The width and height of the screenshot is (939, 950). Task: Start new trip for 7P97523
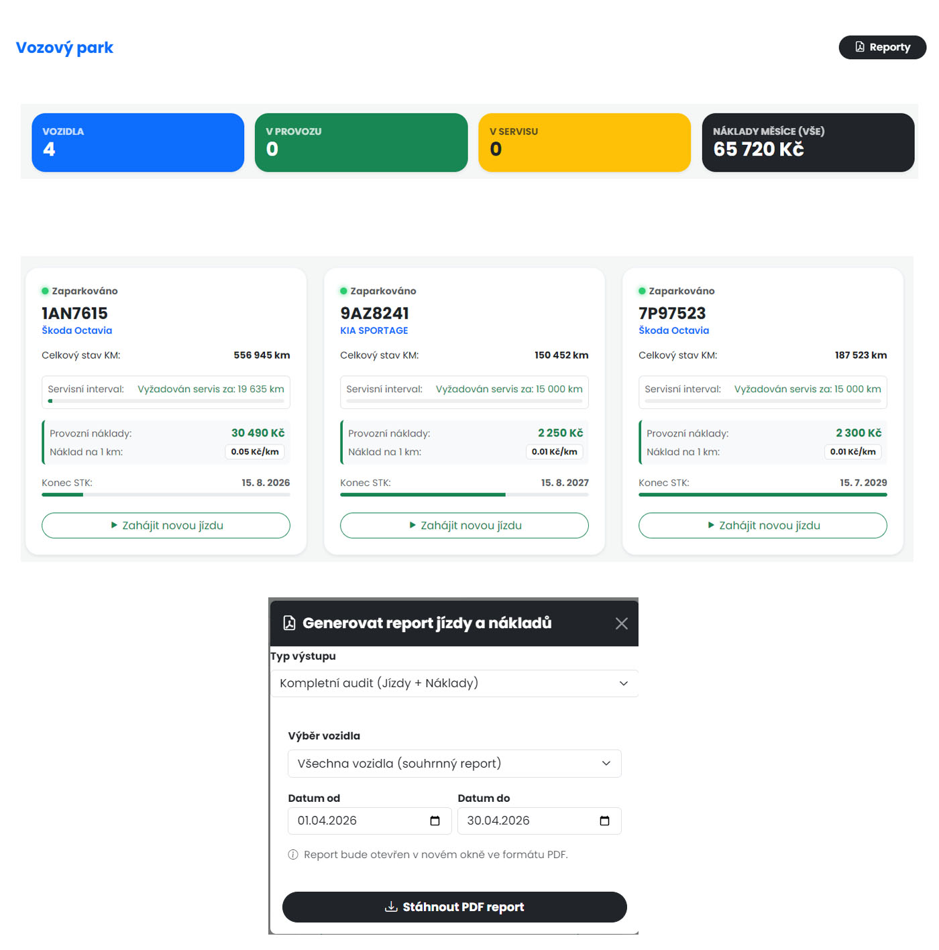coord(763,526)
